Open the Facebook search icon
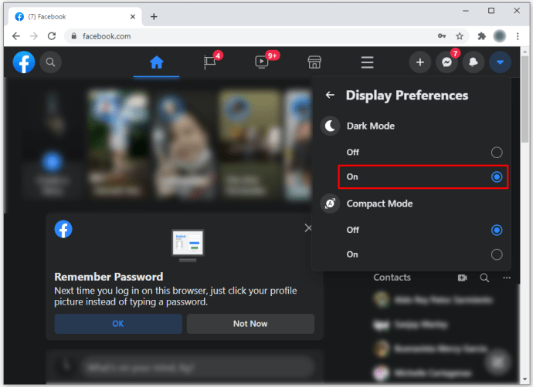The image size is (533, 387). (50, 62)
